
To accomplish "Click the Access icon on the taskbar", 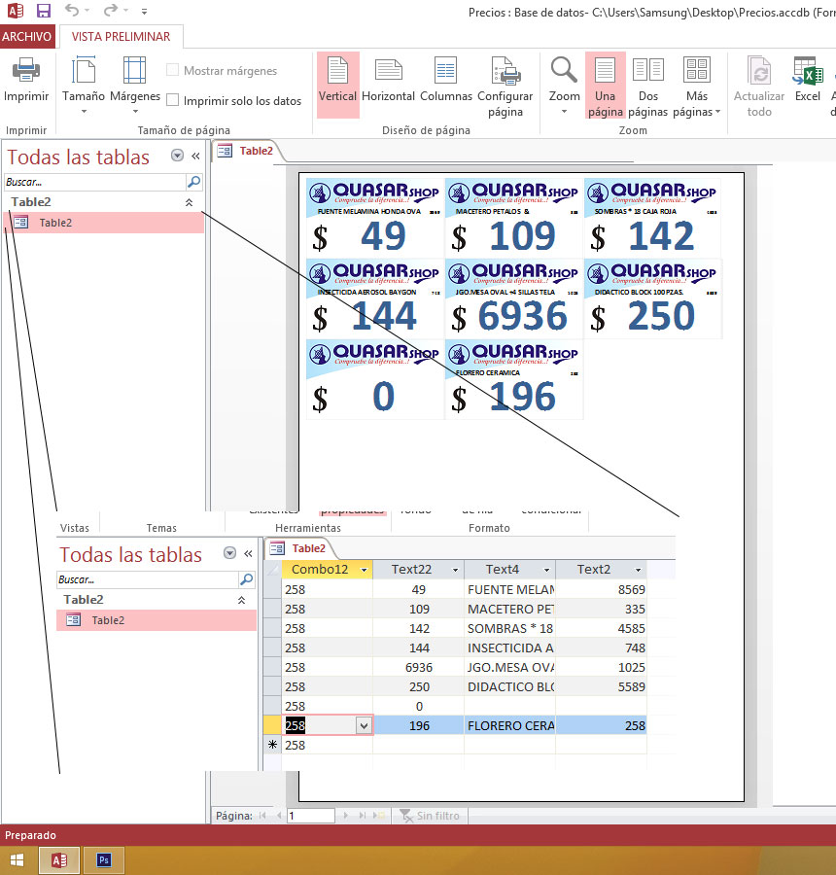I will [59, 860].
